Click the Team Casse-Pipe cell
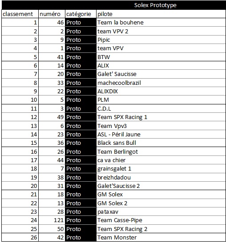Image resolution: width=226 pixels, height=243 pixels. 161,220
